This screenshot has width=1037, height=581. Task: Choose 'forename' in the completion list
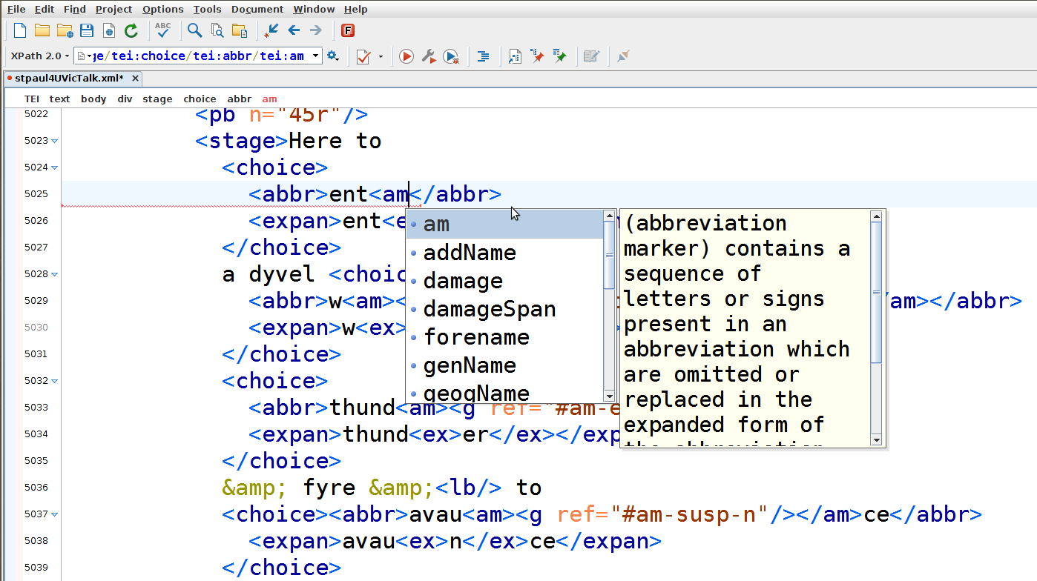(x=504, y=337)
